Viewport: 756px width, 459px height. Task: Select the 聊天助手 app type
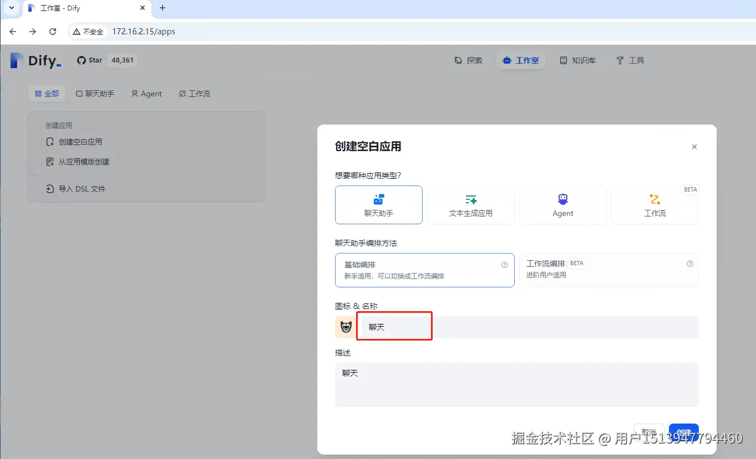coord(379,205)
